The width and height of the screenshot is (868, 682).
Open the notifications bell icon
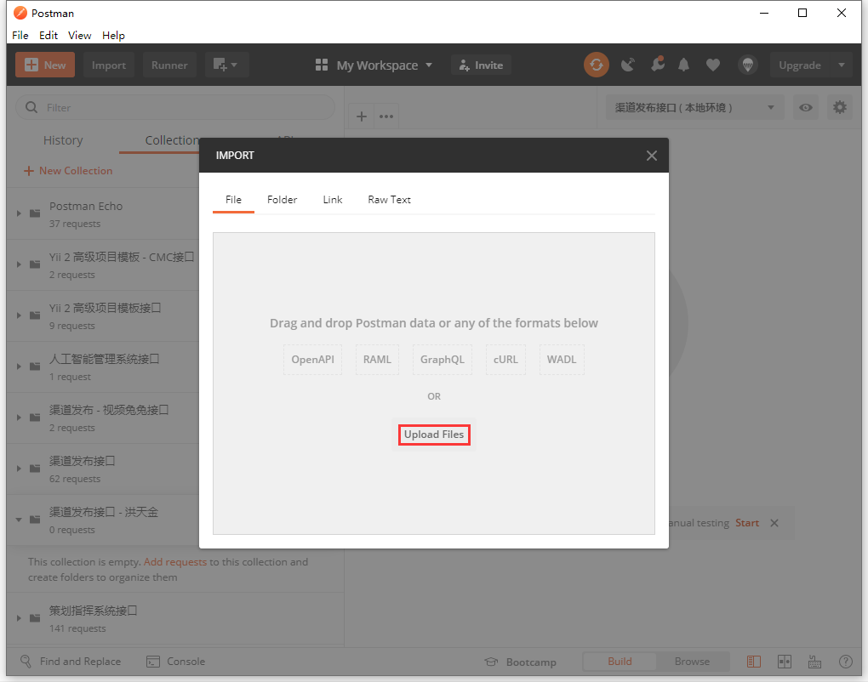point(683,65)
